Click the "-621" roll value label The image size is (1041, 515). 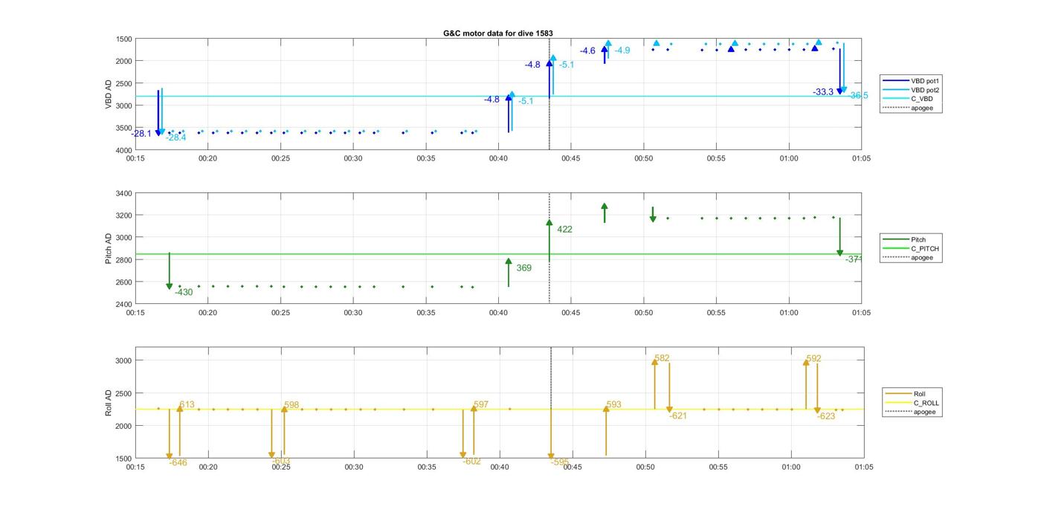(677, 416)
